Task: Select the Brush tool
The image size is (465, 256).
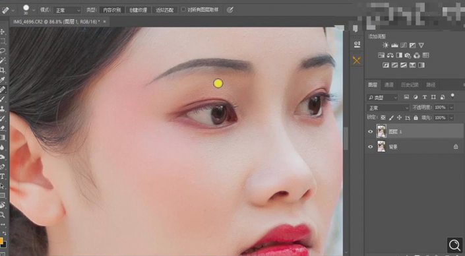Action: tap(3, 99)
